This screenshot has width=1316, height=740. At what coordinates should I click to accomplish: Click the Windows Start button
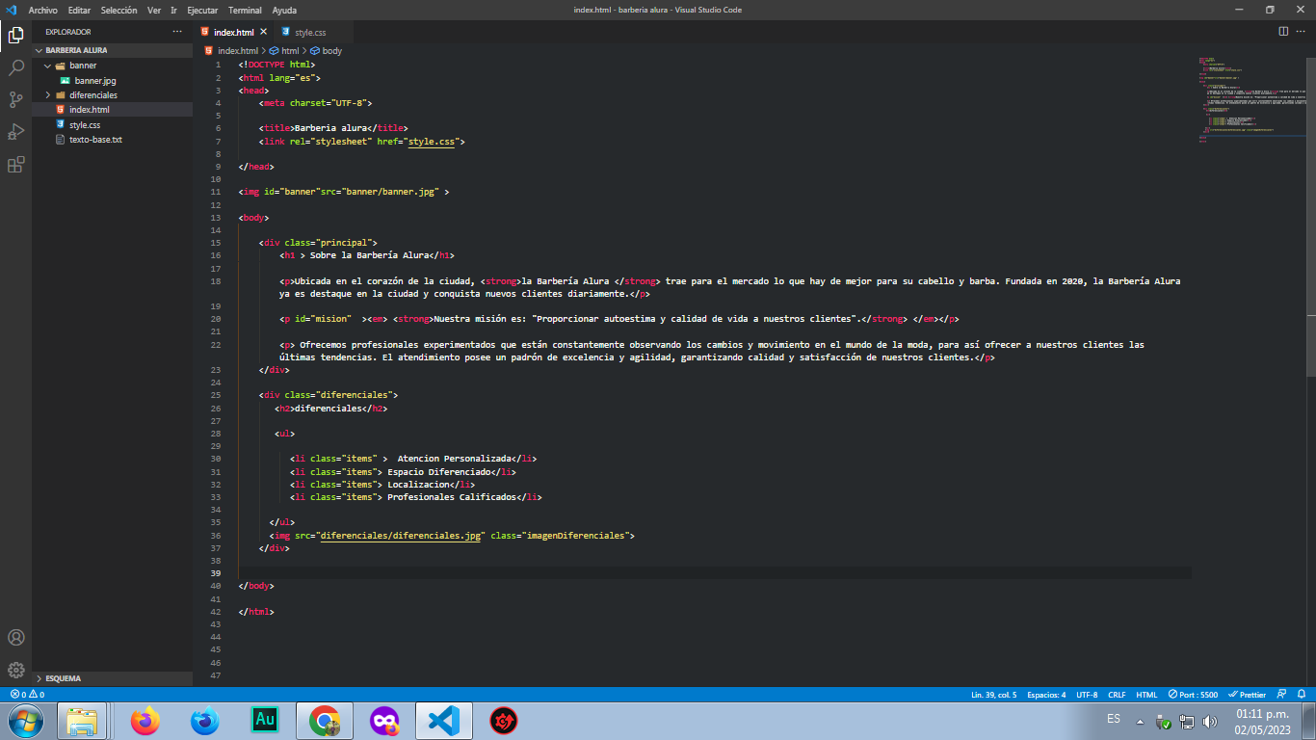point(25,720)
